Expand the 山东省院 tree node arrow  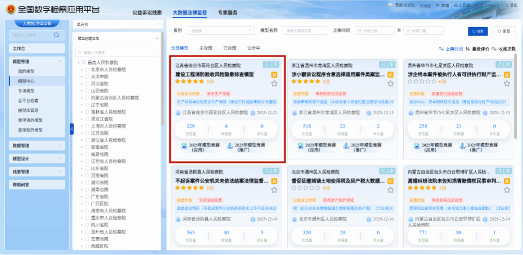point(82,168)
